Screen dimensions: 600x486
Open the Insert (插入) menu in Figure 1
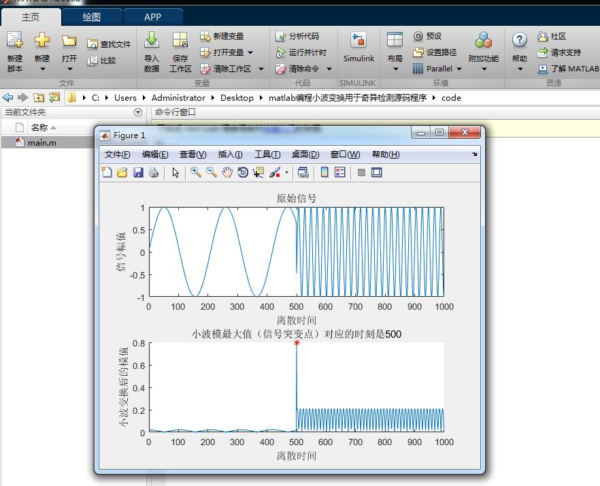pyautogui.click(x=231, y=155)
